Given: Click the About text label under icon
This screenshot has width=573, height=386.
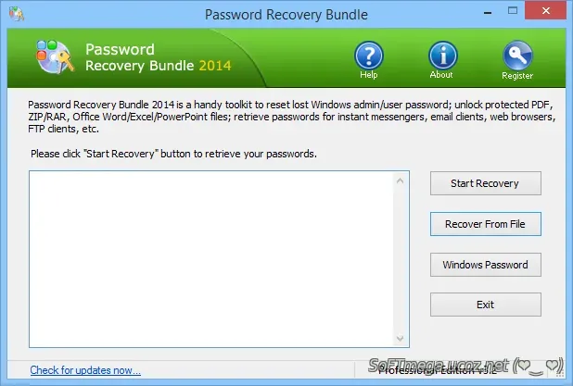Looking at the screenshot, I should [x=441, y=75].
